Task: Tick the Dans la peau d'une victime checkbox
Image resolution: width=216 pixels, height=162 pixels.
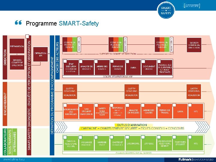Action: (x=65, y=137)
